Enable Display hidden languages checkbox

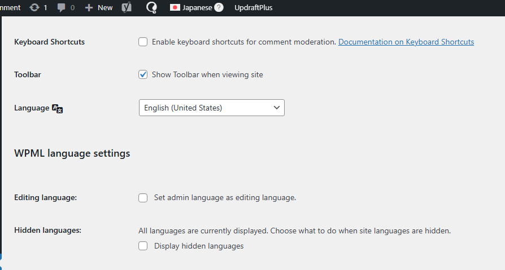click(x=143, y=246)
